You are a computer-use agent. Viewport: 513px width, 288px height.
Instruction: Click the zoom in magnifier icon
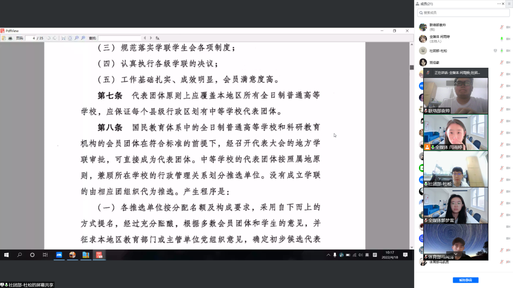pos(83,38)
